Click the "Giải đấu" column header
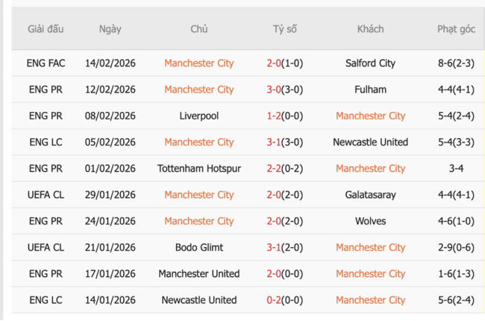The image size is (485, 321). point(46,29)
